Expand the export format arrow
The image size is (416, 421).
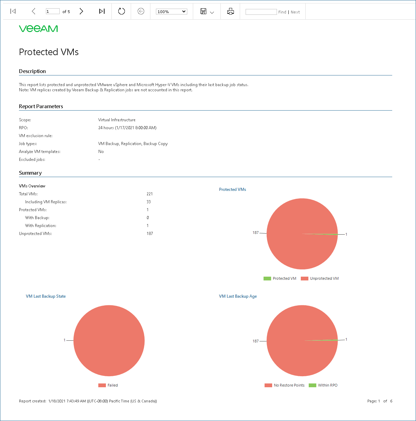212,13
